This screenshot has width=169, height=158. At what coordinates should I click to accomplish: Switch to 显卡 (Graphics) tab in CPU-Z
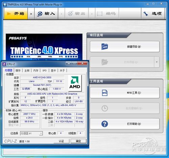[x=53, y=71]
